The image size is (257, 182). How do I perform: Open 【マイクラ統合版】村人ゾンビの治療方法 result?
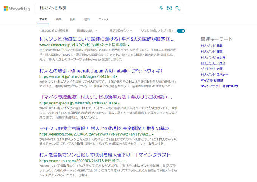pyautogui.click(x=105, y=97)
